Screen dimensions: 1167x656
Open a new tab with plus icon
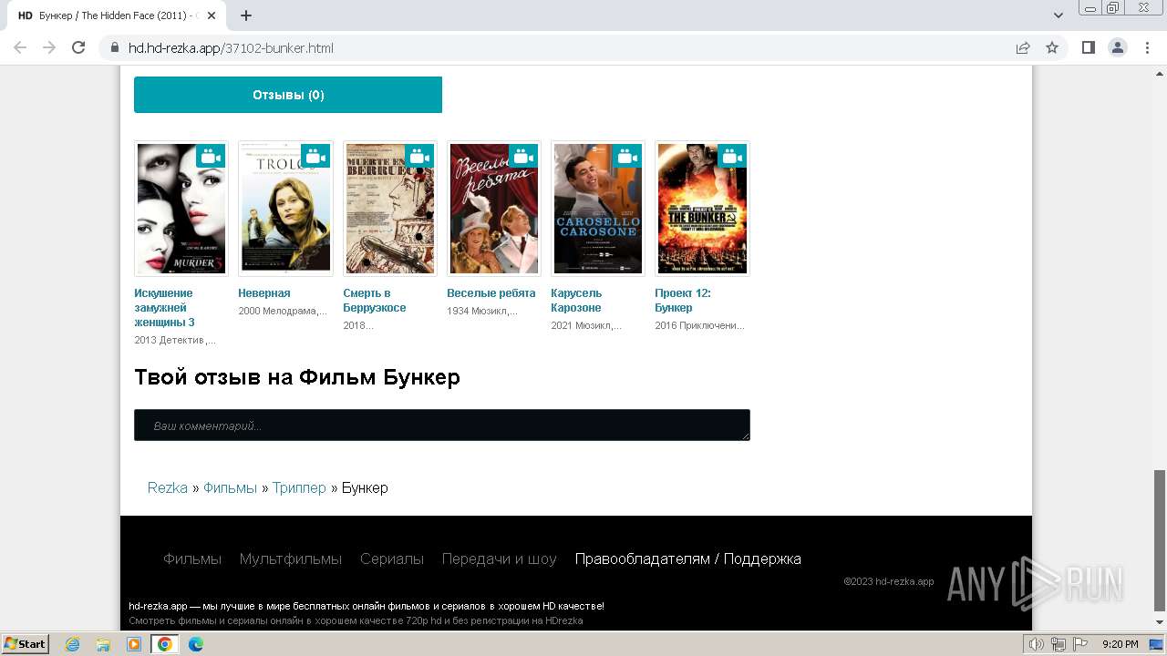pos(246,15)
